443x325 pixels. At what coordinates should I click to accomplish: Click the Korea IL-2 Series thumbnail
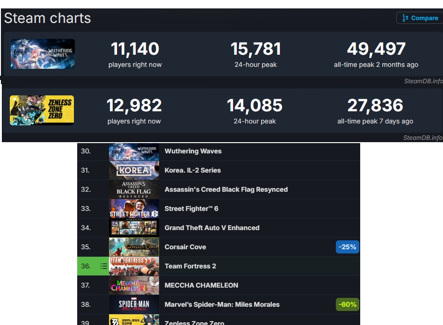[134, 170]
